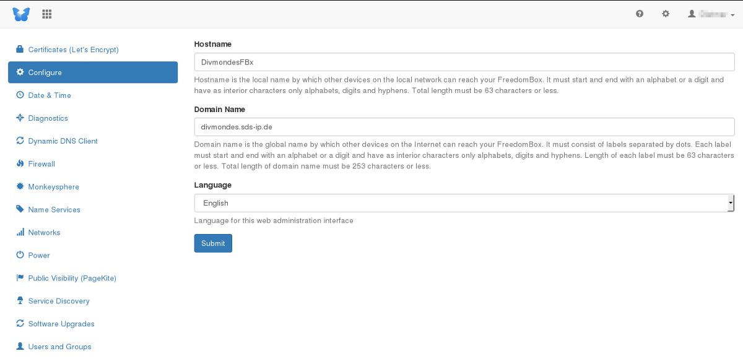Open the user account dropdown menu
Screen dimensions: 743x364
point(707,14)
